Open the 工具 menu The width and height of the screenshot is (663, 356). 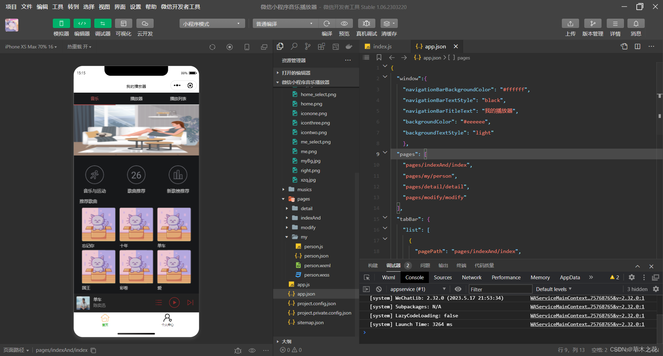(x=58, y=7)
